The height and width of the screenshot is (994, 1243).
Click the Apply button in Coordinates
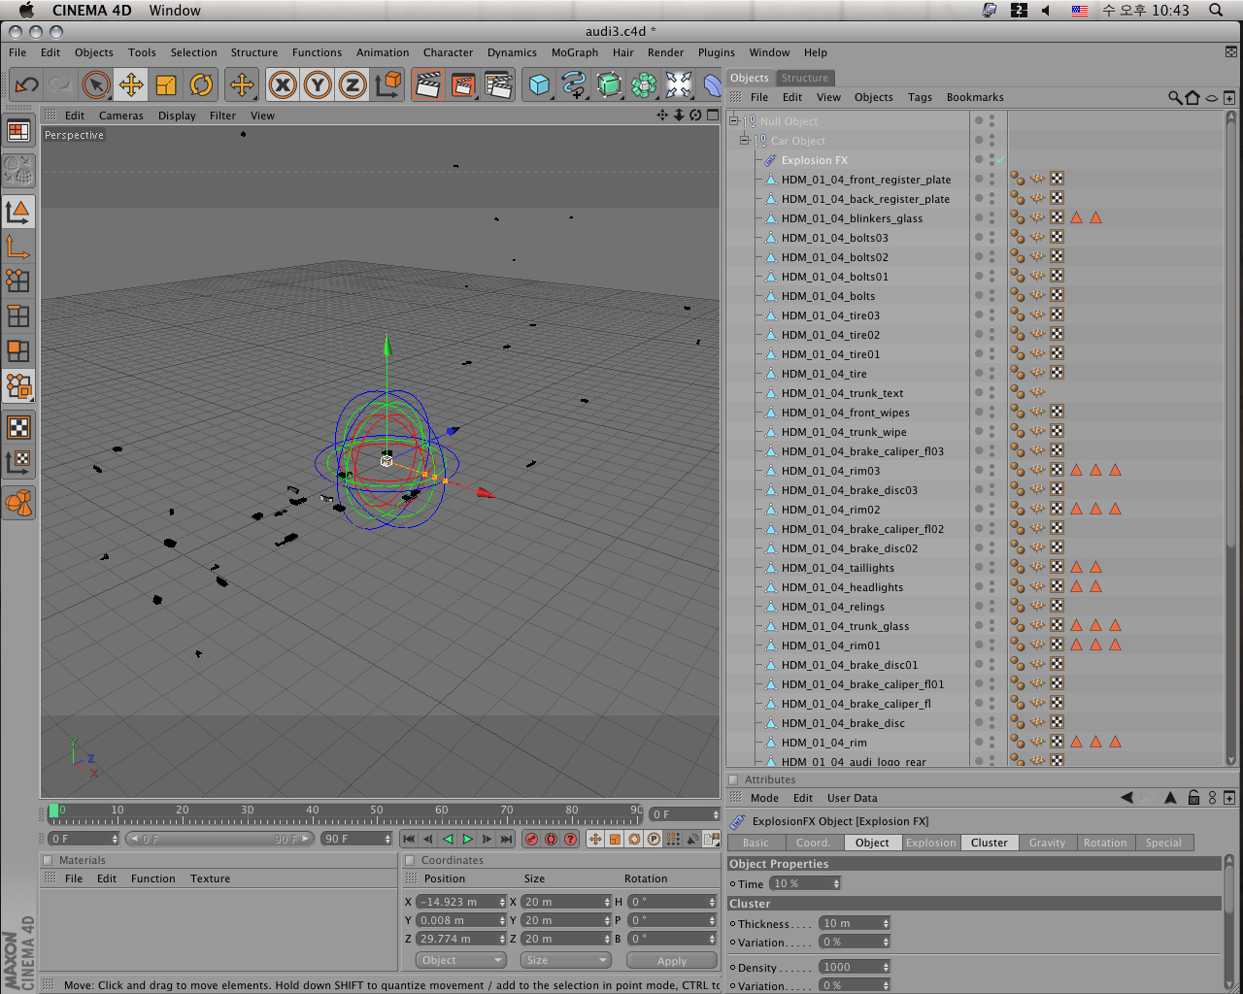(671, 960)
